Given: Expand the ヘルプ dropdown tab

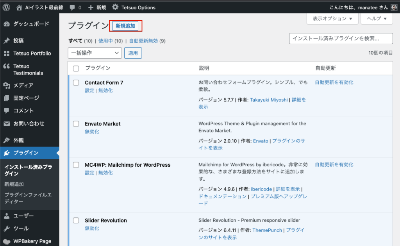Looking at the screenshot, I should tap(377, 18).
